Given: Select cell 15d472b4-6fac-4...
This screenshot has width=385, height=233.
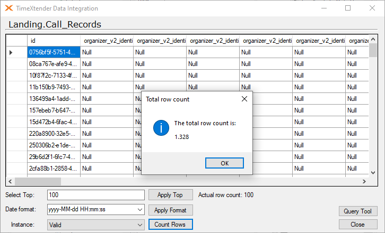Looking at the screenshot, I should pos(54,122).
